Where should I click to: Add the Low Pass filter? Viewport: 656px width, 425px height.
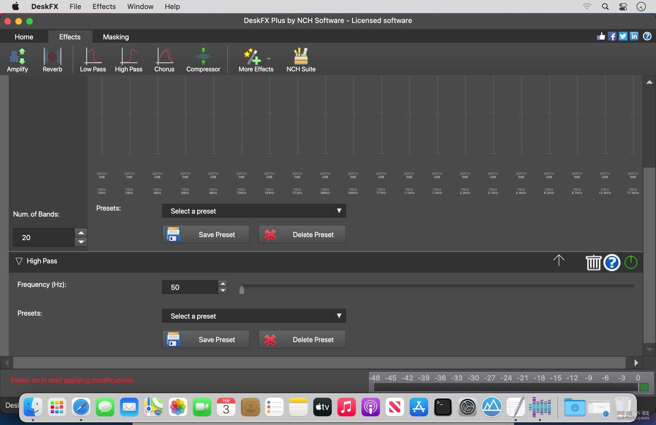click(93, 59)
